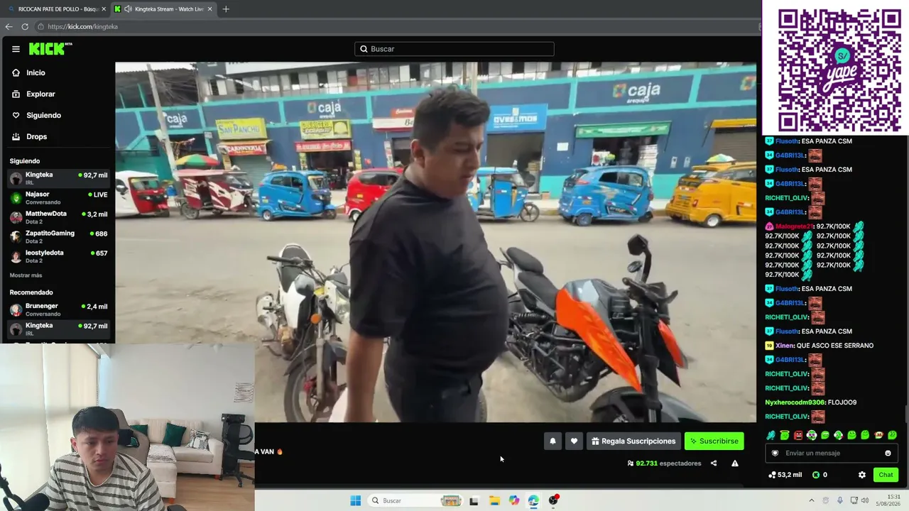Open leostyledota channel in sidebar

coord(58,256)
